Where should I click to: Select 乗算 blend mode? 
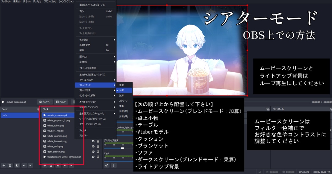124,106
